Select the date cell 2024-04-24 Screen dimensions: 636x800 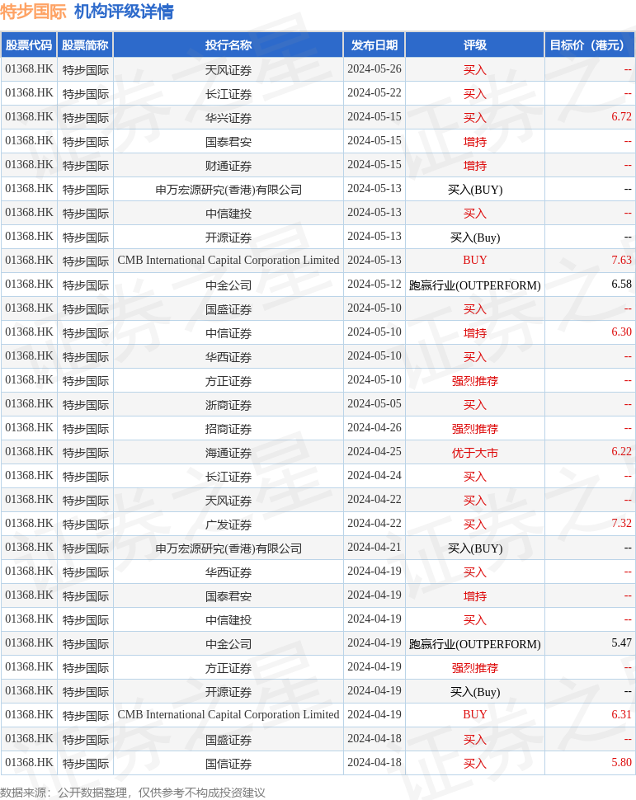point(375,476)
